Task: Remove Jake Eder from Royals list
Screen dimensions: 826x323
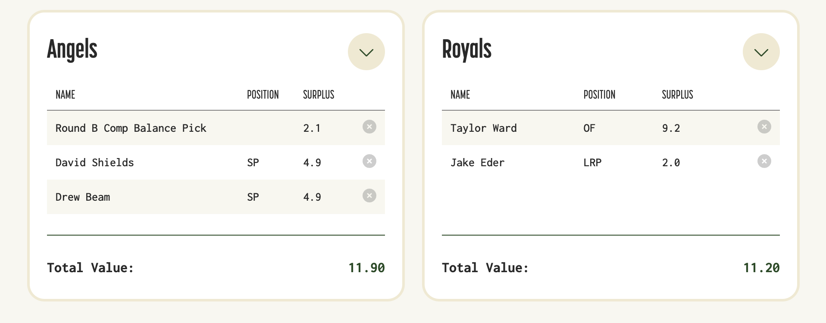Action: [x=764, y=161]
